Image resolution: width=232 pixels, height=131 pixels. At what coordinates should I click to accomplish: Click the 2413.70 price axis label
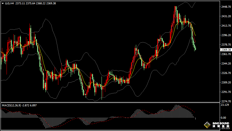[226, 26]
